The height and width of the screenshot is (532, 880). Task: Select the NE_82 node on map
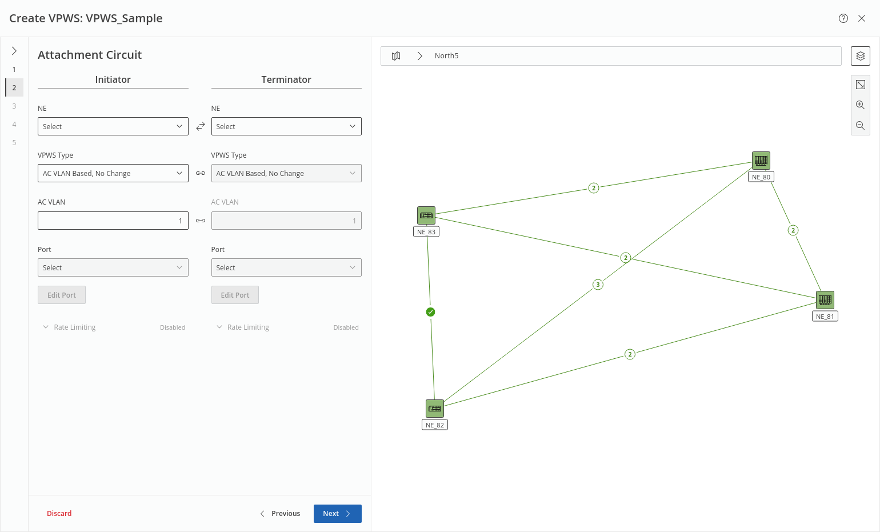(434, 409)
